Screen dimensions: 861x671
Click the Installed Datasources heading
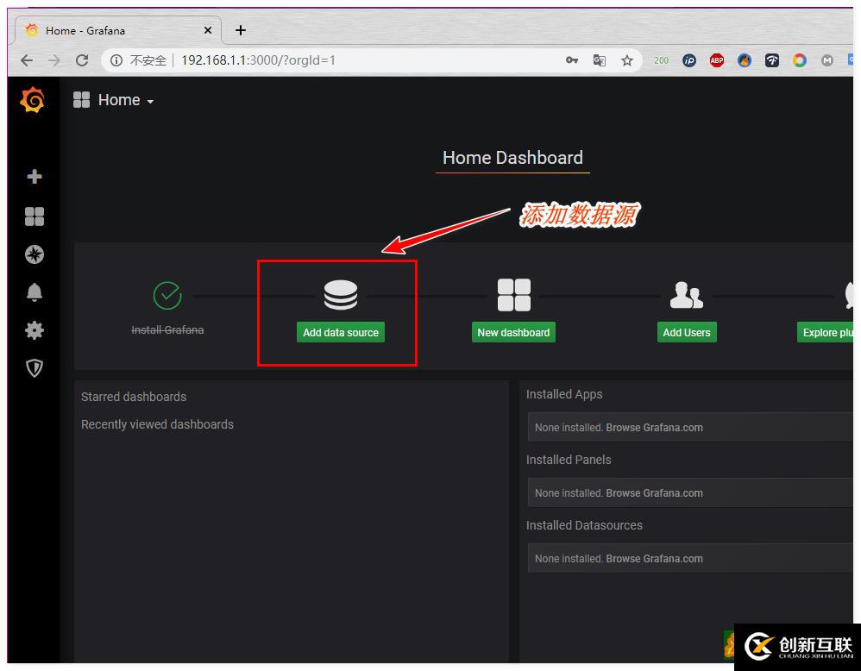584,525
